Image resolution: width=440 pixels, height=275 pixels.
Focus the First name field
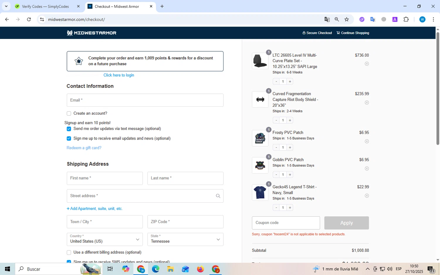coord(105,178)
